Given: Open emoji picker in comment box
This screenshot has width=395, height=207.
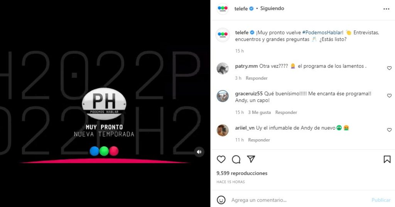Looking at the screenshot, I should pos(221,200).
